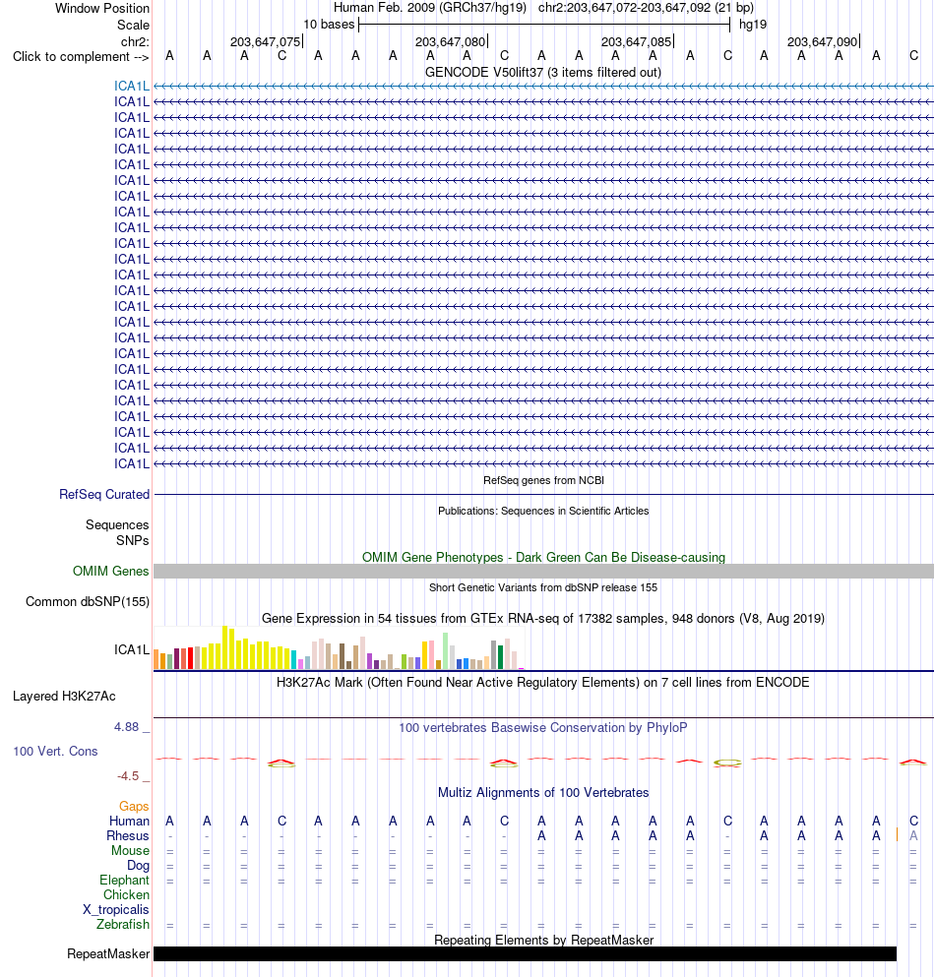935x977 pixels.
Task: Open 'Short Genetic Variants from dbSNP release 155'
Action: (543, 587)
